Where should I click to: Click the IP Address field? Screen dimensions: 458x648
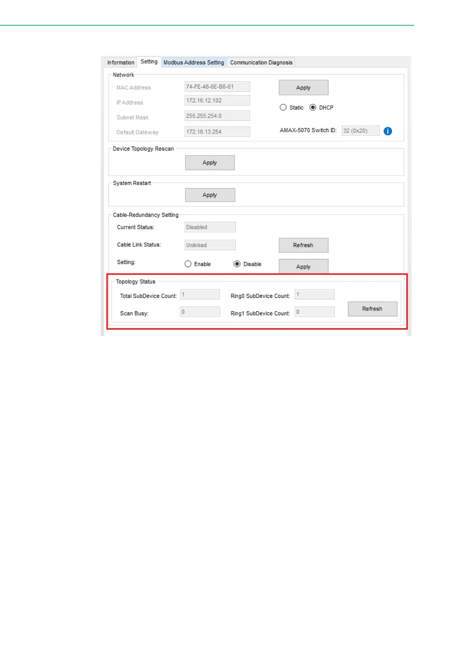pos(217,101)
